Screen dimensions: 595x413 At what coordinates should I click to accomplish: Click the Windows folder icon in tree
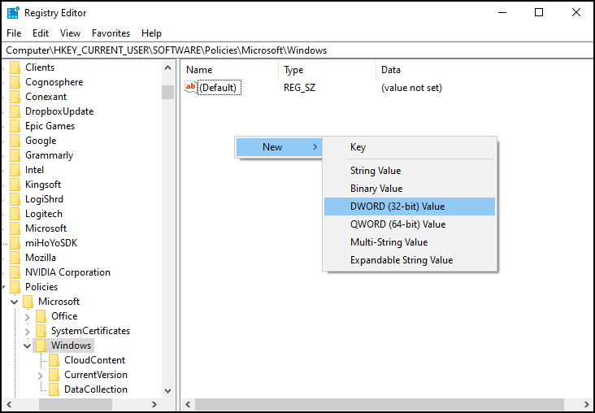point(41,345)
